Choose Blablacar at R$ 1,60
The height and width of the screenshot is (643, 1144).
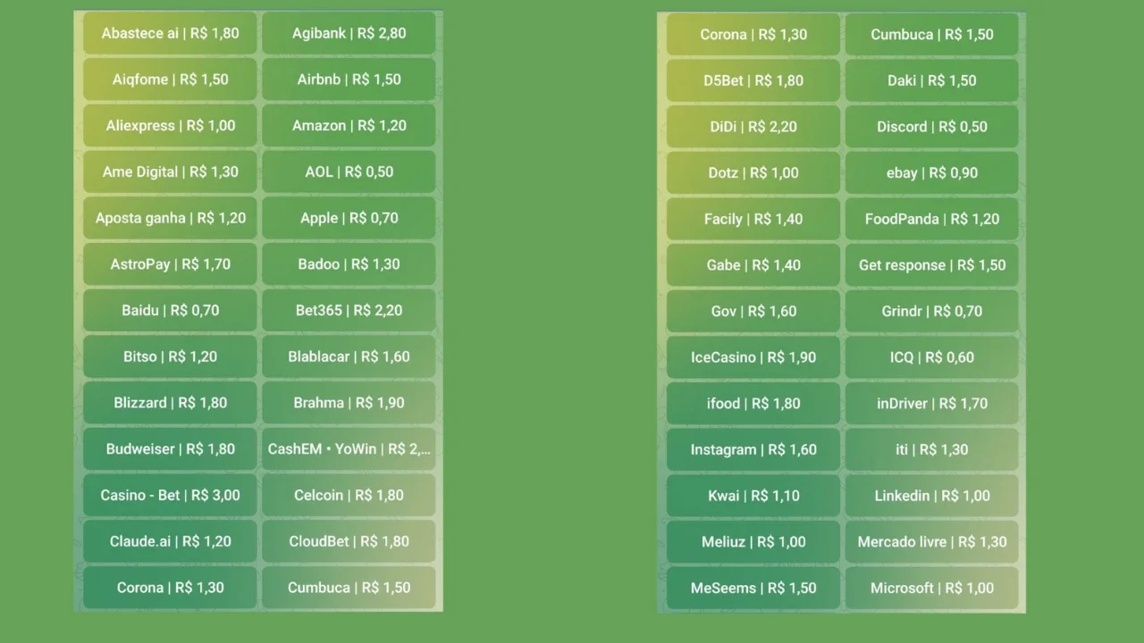[x=349, y=356]
